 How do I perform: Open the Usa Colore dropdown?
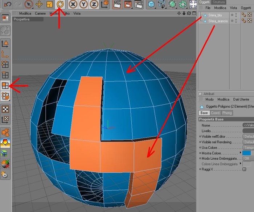click(x=248, y=148)
